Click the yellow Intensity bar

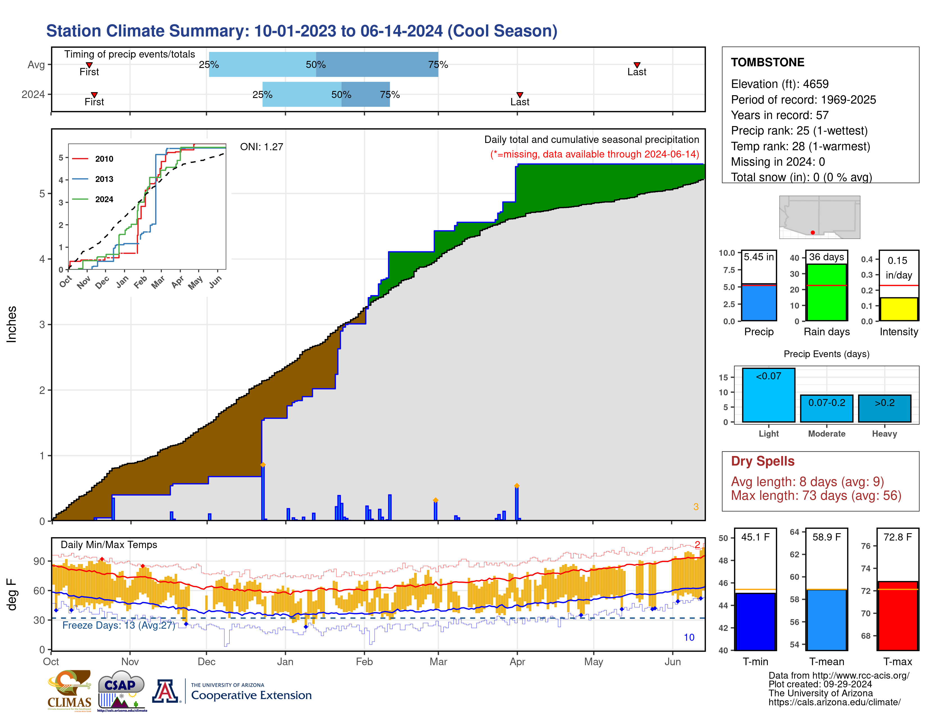[x=899, y=309]
